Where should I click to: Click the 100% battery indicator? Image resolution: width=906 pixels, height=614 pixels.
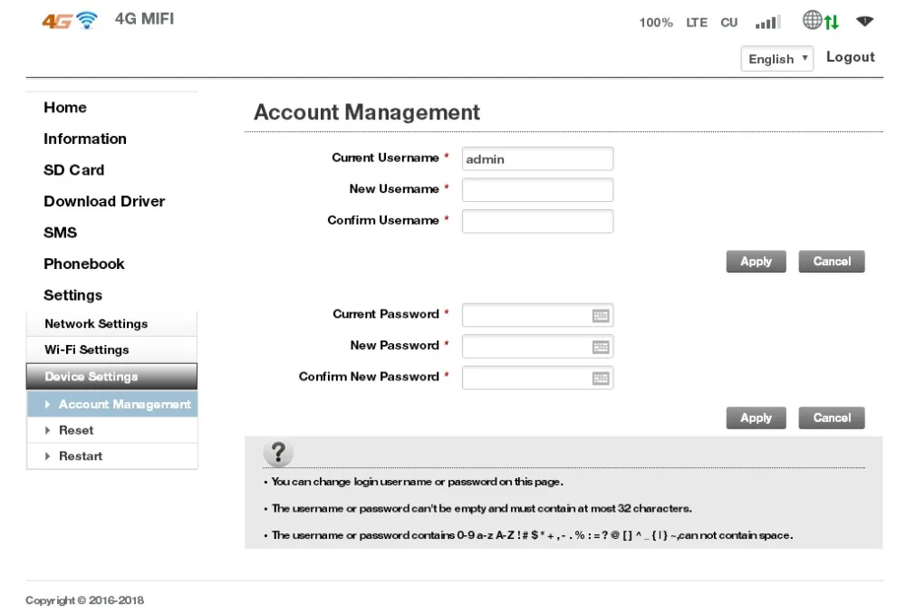pyautogui.click(x=656, y=23)
